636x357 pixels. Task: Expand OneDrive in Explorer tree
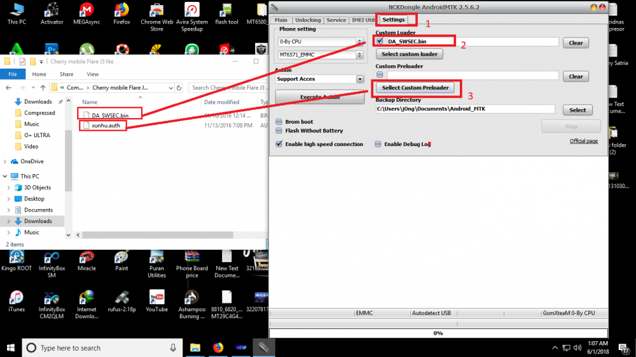[x=5, y=161]
